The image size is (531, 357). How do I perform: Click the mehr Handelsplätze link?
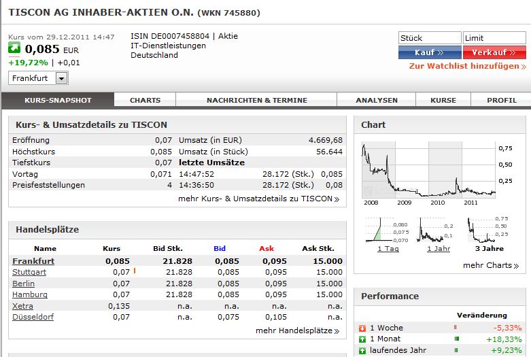[x=297, y=331]
